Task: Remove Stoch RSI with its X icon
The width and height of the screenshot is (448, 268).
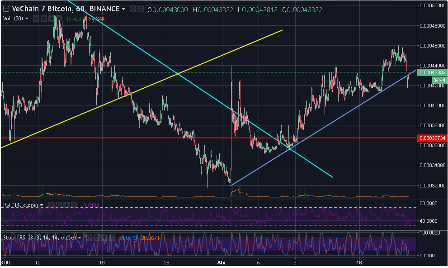Action: [112, 238]
